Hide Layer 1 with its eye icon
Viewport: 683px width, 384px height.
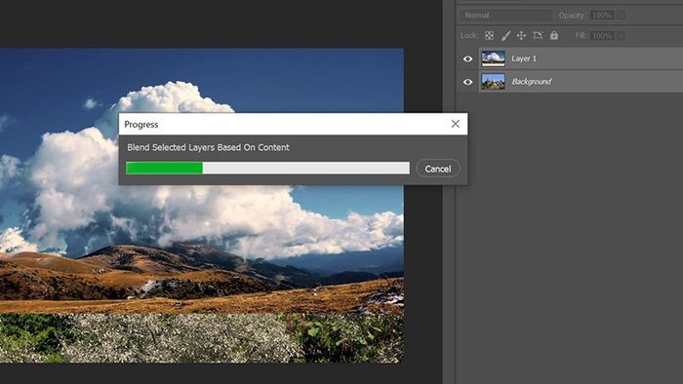[467, 58]
